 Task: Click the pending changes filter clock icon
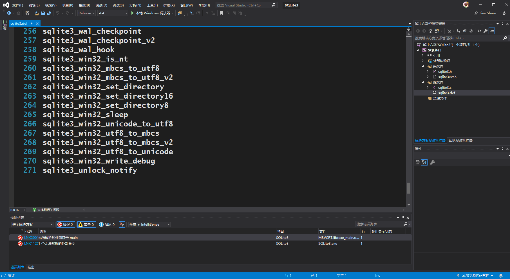pyautogui.click(x=449, y=31)
